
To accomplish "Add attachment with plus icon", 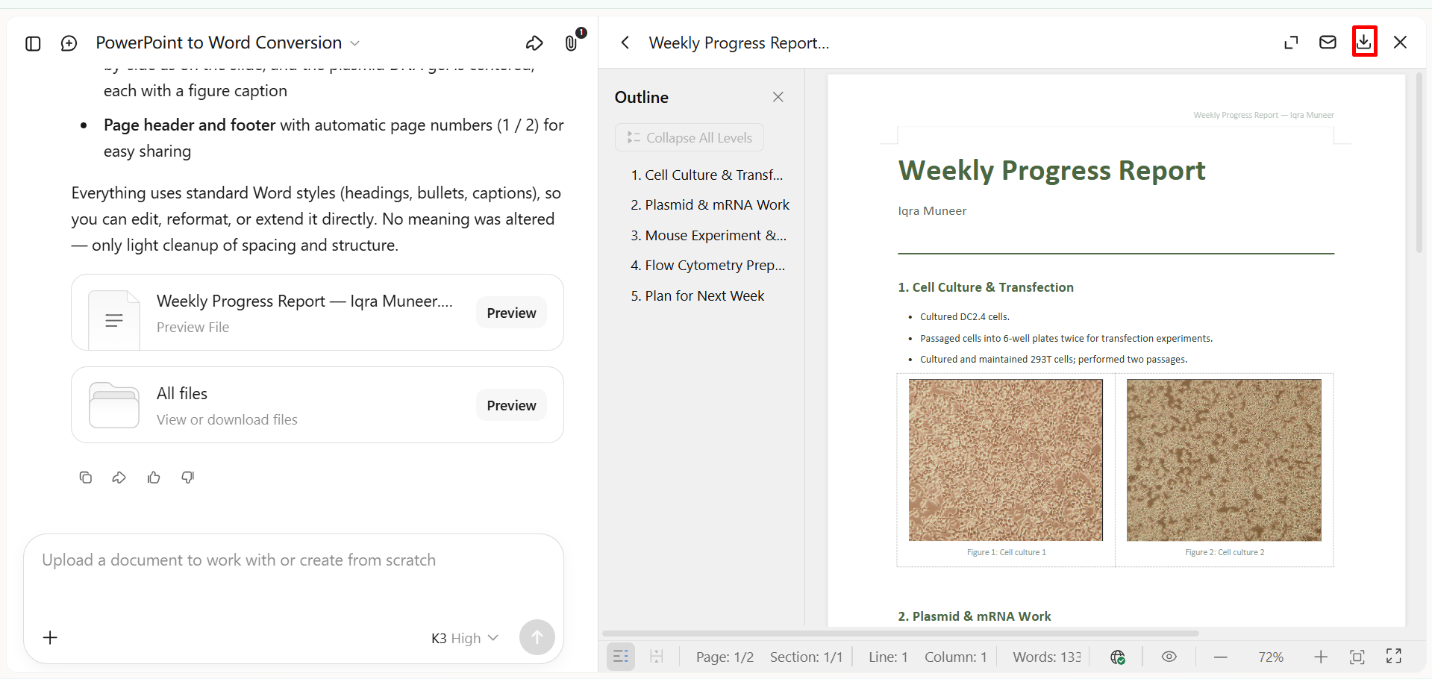I will tap(50, 637).
